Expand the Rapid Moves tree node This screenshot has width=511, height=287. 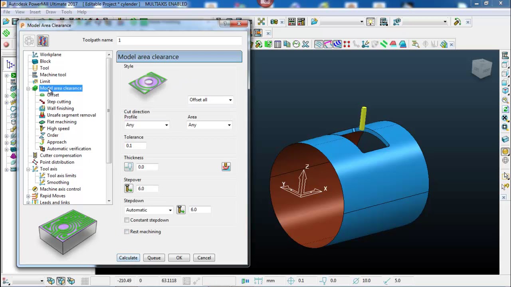click(x=28, y=196)
